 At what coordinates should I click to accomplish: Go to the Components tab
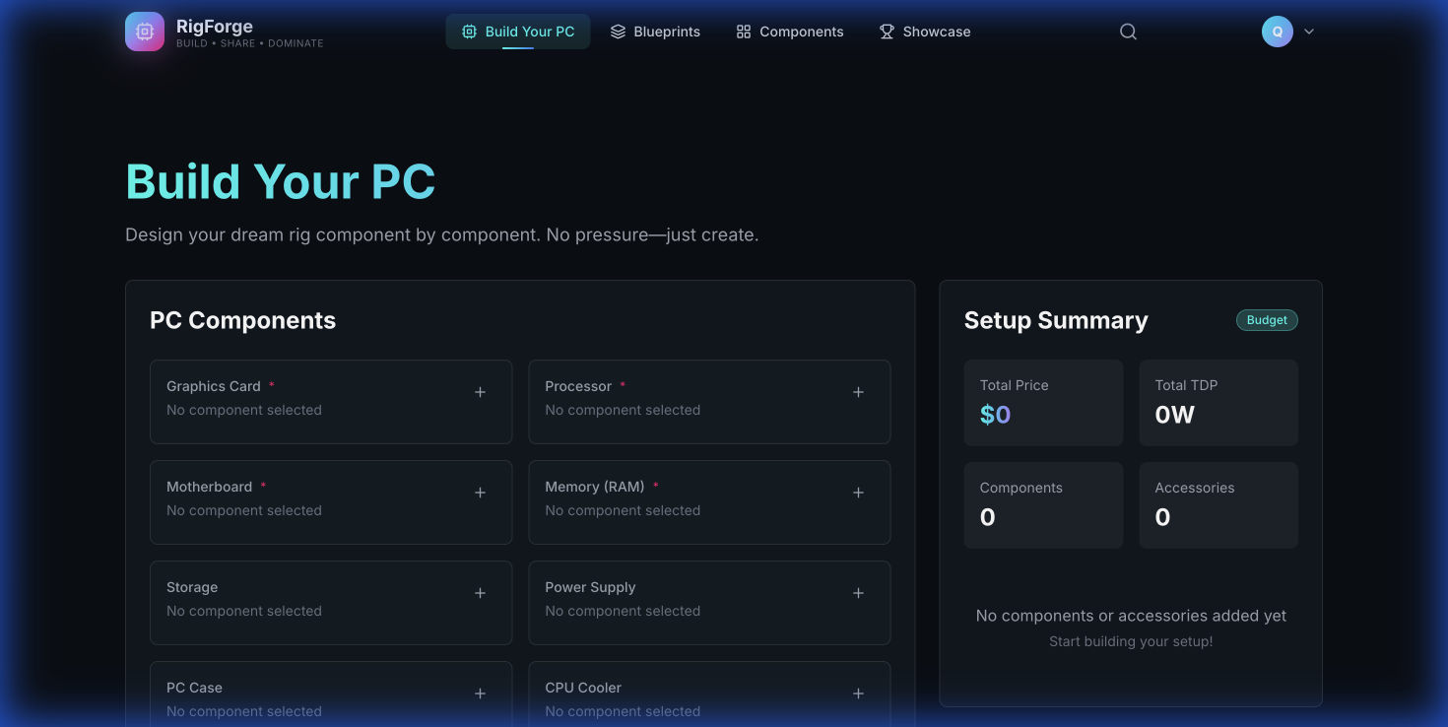click(x=790, y=32)
